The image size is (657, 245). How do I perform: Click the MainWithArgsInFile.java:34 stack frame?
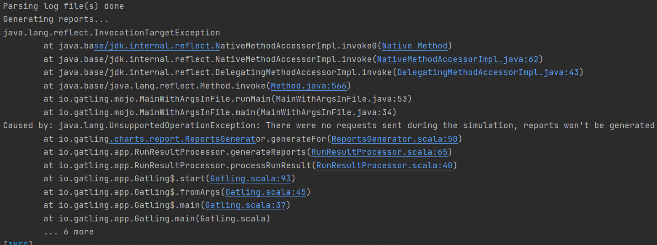pos(326,112)
